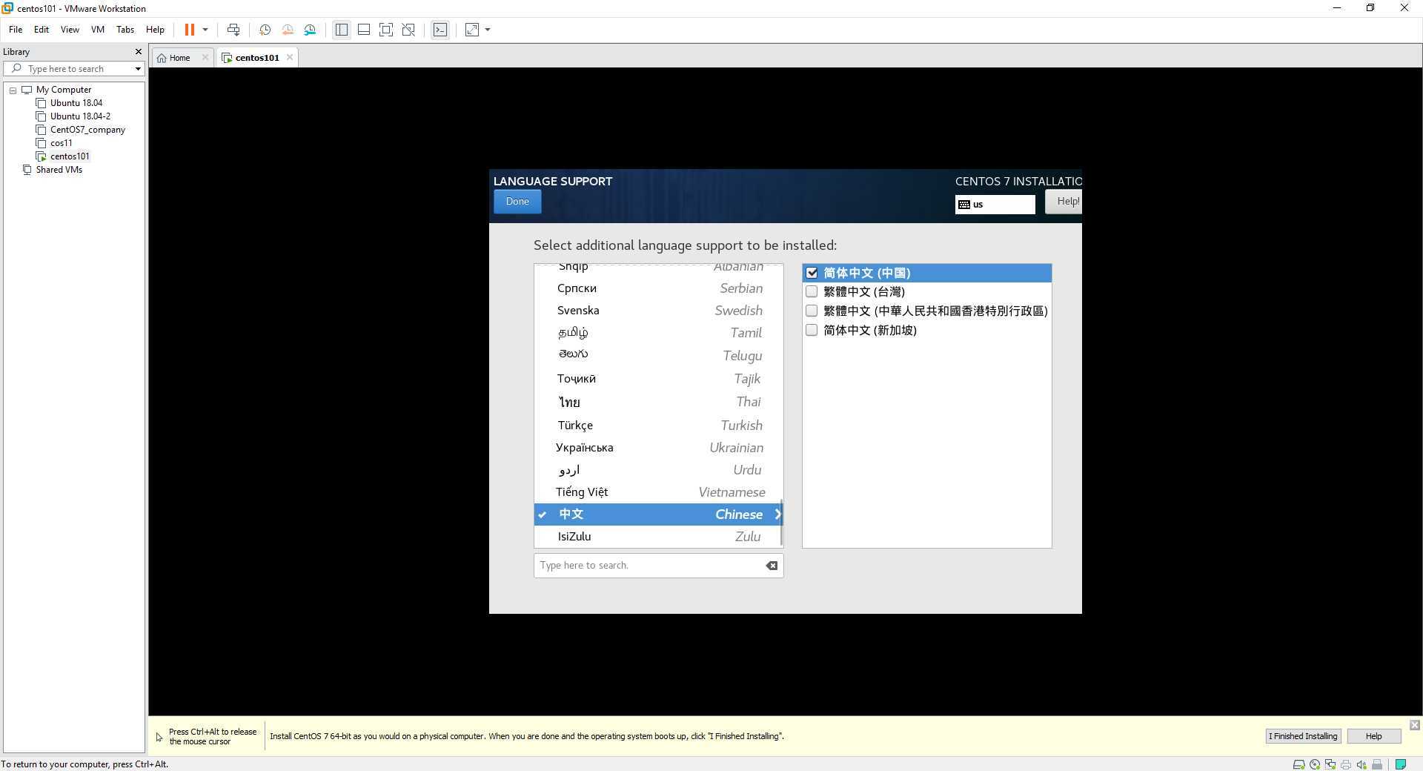Select Ukrainian in the language list
This screenshot has height=771, width=1423.
[x=658, y=448]
